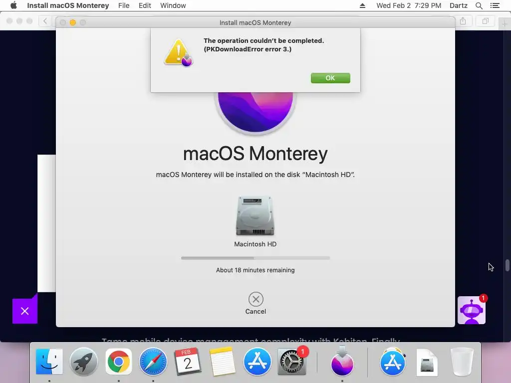Click the date and time in the menu bar
The image size is (511, 383).
409,5
